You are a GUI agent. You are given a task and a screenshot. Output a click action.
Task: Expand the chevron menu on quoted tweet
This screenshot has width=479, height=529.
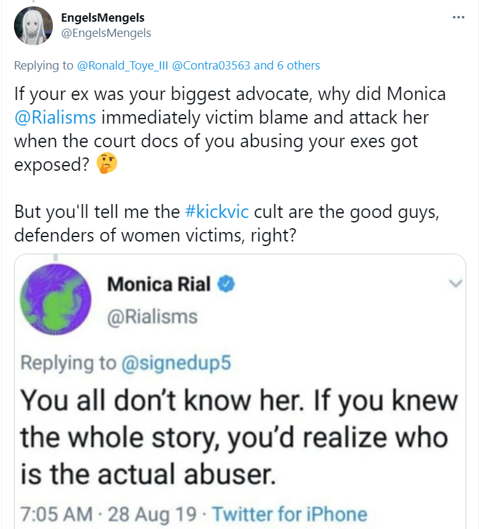click(455, 284)
